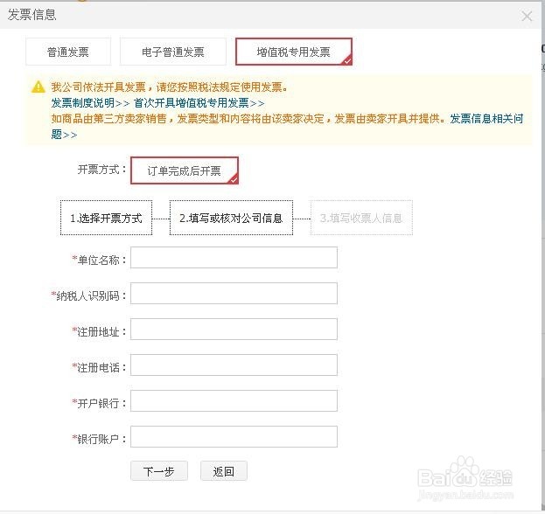Focus the 纳税人识别码 input field
The image size is (545, 514).
click(x=234, y=293)
